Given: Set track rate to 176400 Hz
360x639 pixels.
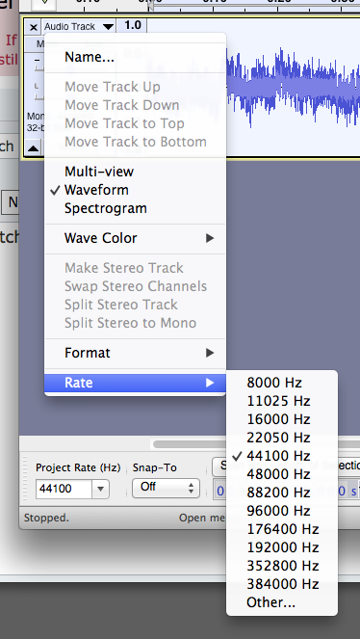Looking at the screenshot, I should [x=282, y=529].
